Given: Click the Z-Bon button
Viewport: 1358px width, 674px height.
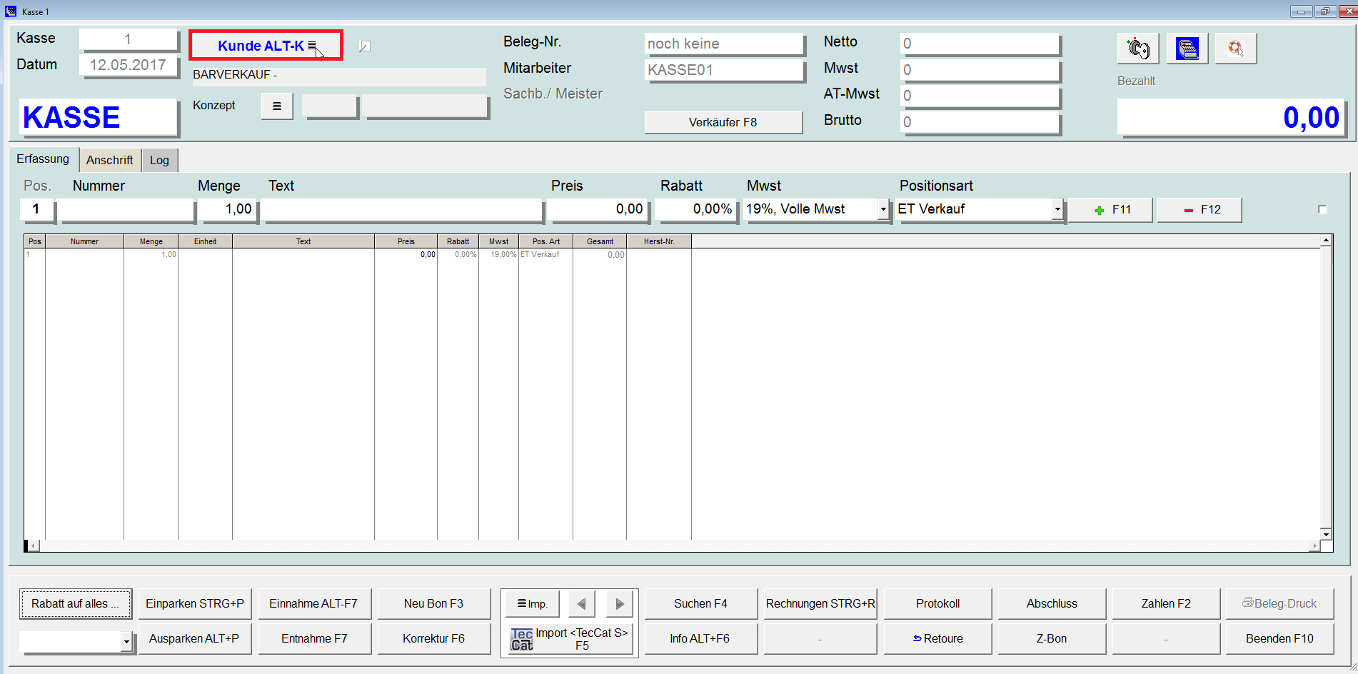Looking at the screenshot, I should [x=1052, y=638].
